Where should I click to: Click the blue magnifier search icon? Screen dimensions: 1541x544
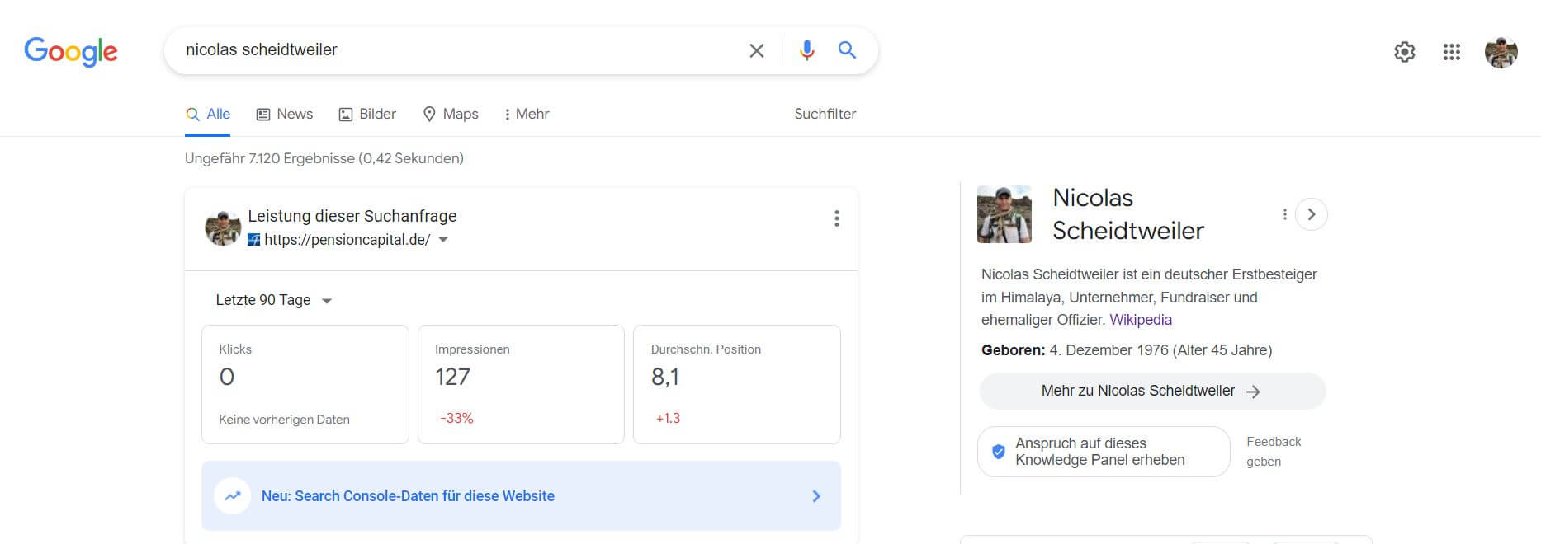tap(847, 50)
